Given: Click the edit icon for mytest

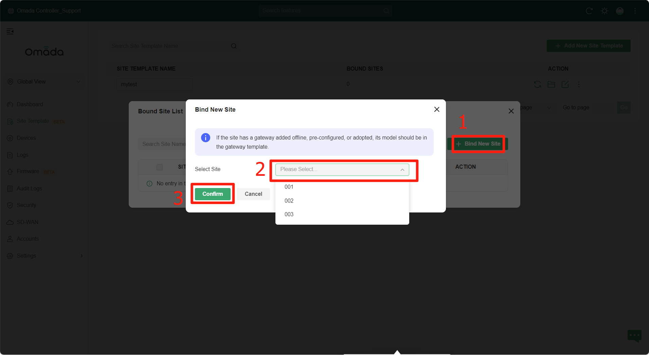Looking at the screenshot, I should pyautogui.click(x=565, y=85).
